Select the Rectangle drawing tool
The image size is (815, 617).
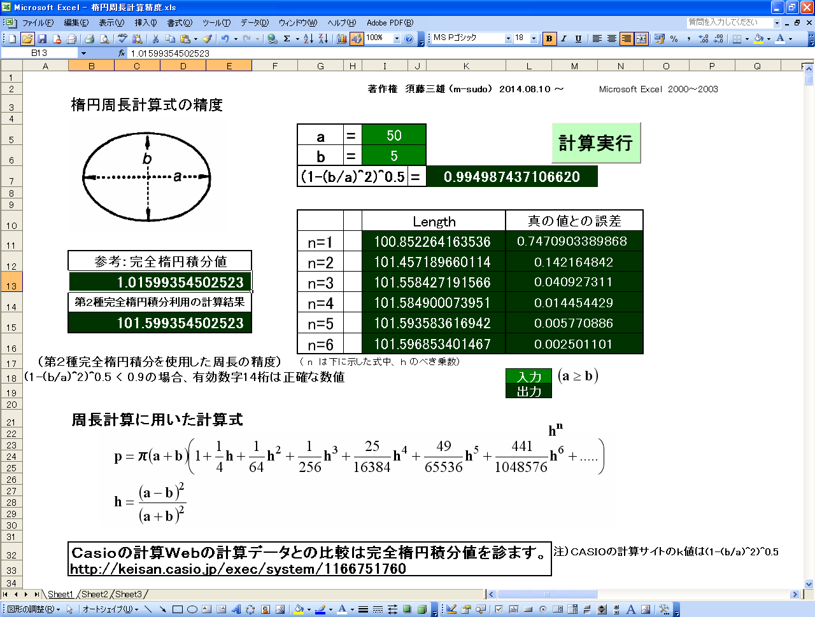178,609
